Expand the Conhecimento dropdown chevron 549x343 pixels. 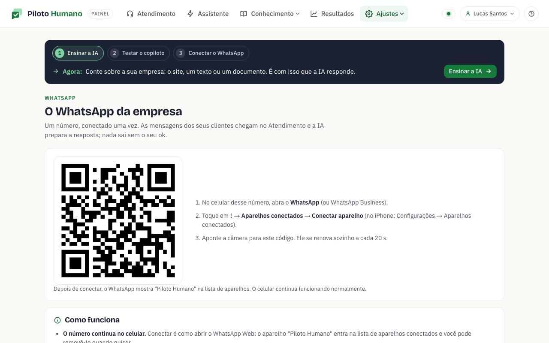click(x=298, y=14)
